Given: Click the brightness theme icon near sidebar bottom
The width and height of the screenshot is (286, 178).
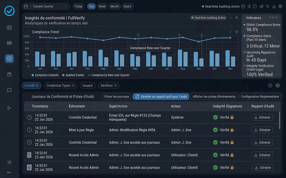Looking at the screenshot, I should point(9,162).
